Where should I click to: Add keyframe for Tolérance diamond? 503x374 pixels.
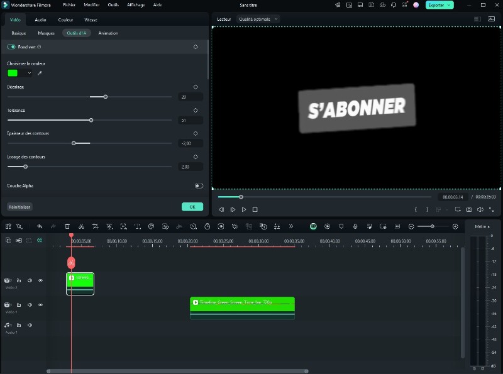[196, 111]
